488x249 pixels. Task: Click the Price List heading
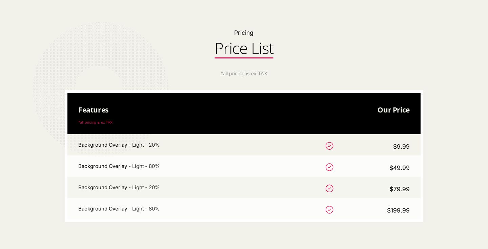[x=244, y=49]
